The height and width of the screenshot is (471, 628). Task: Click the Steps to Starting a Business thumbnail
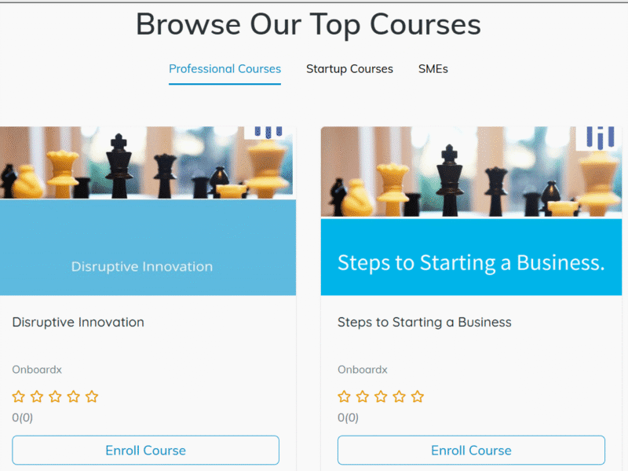(x=472, y=211)
